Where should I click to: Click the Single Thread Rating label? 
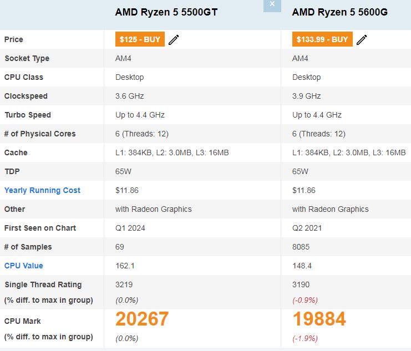coord(43,284)
